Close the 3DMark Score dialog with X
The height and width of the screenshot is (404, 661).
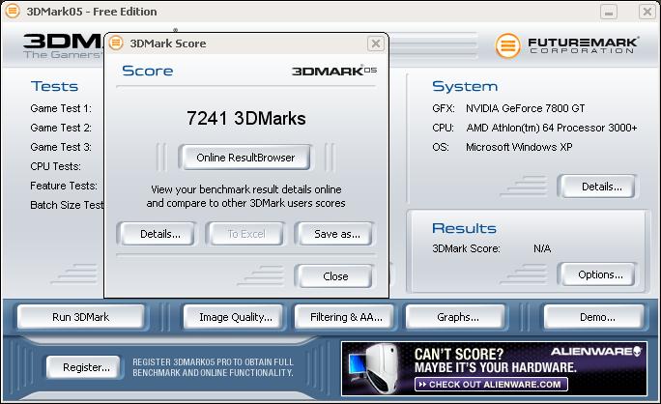pos(375,43)
